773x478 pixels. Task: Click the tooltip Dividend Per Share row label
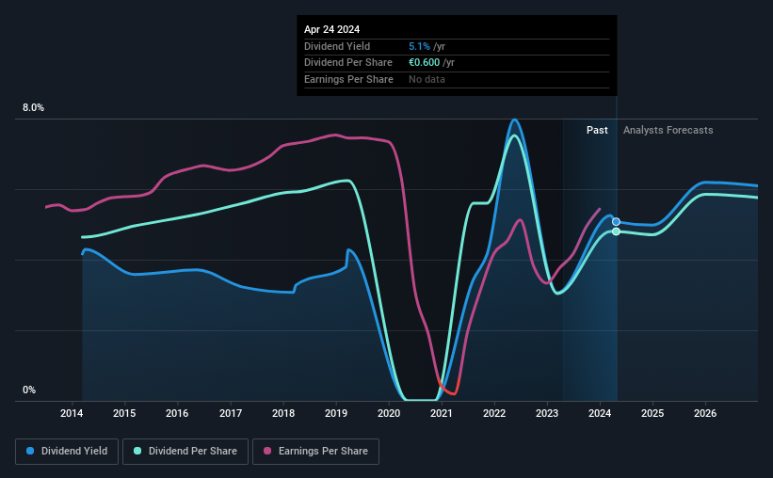point(348,63)
